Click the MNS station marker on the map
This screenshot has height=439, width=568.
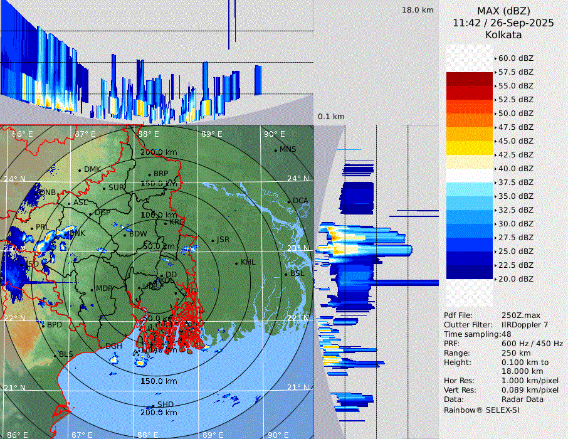click(x=276, y=150)
